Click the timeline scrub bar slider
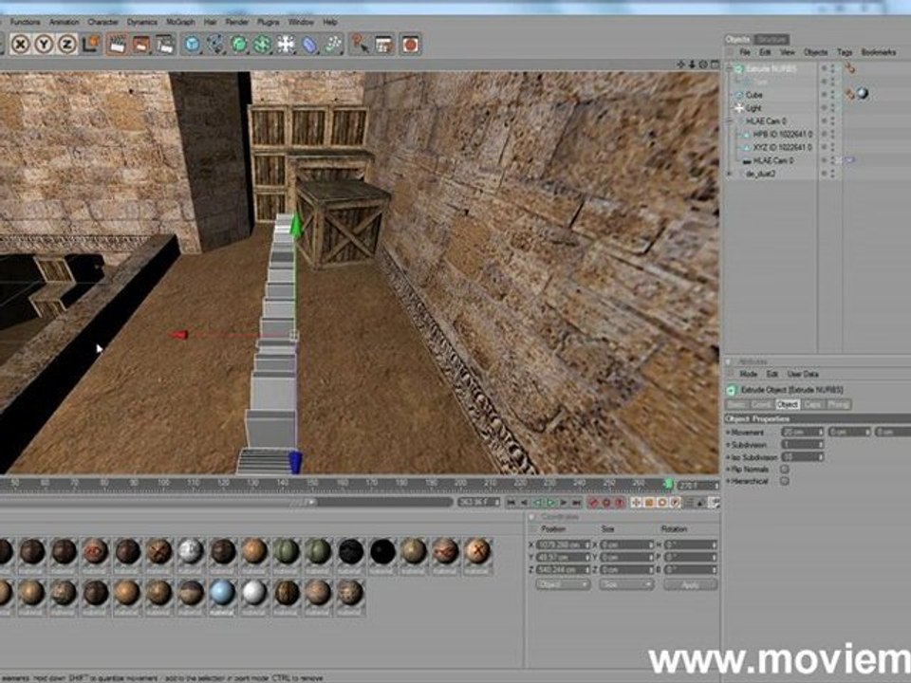This screenshot has width=911, height=683. 311,503
